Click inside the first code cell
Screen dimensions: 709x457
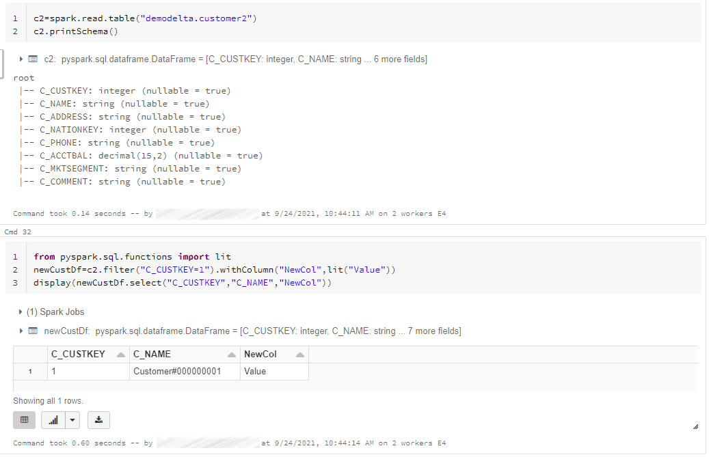(x=137, y=19)
